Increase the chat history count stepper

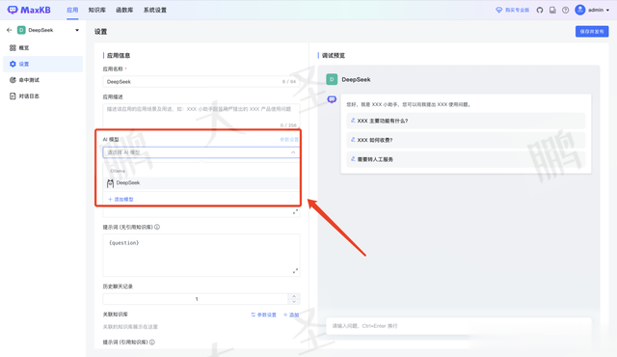[x=294, y=296]
